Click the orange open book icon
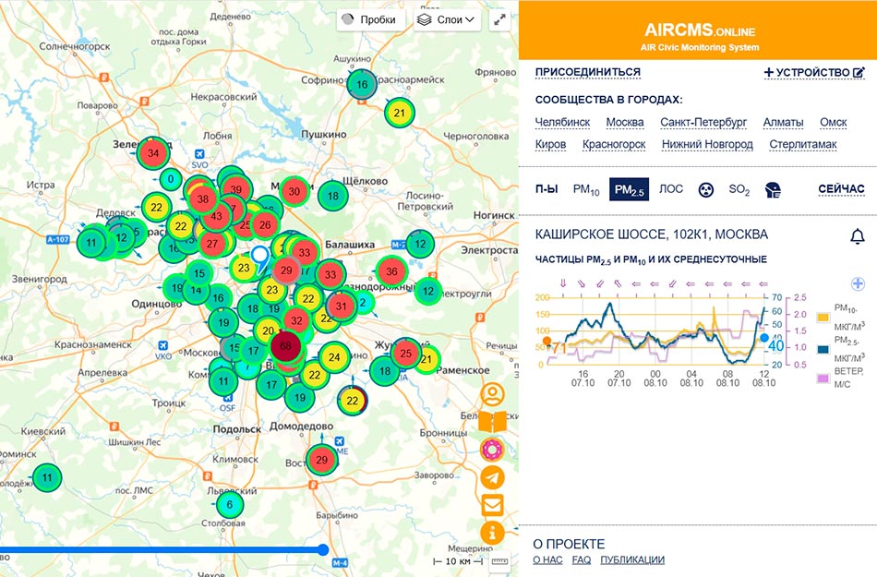The width and height of the screenshot is (877, 577). click(494, 423)
